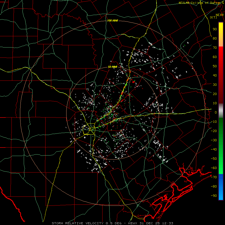Select the 10 value on velocity scale
This screenshot has width=225, height=225.
[x=215, y=103]
